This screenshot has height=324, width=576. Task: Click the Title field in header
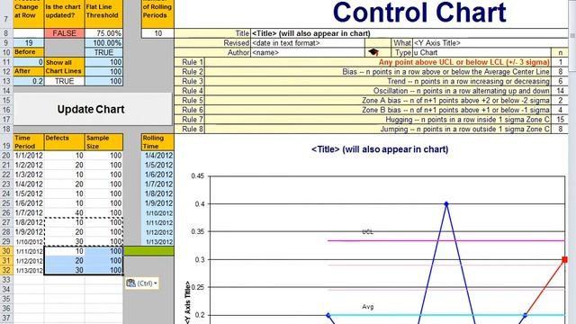(x=409, y=33)
